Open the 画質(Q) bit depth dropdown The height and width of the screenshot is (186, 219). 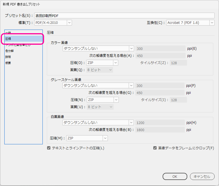99,70
